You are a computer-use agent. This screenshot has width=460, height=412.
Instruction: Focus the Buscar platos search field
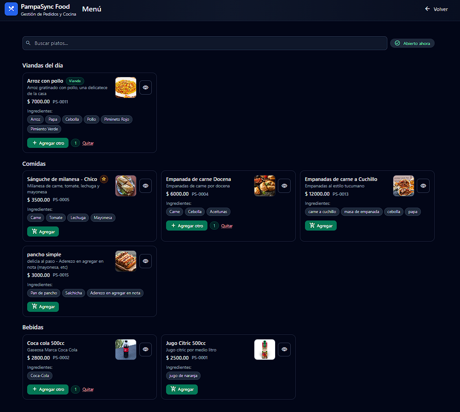207,43
